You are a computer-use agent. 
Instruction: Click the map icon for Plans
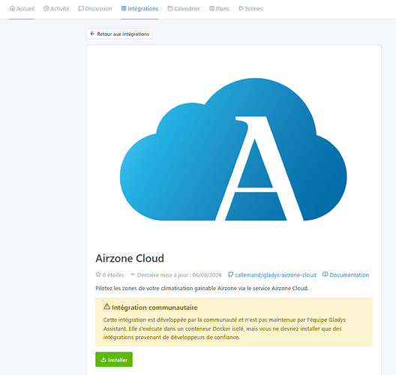click(x=211, y=8)
